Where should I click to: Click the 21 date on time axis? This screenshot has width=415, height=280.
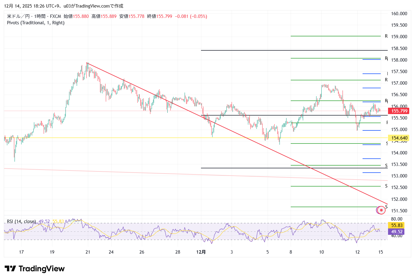tap(88, 252)
